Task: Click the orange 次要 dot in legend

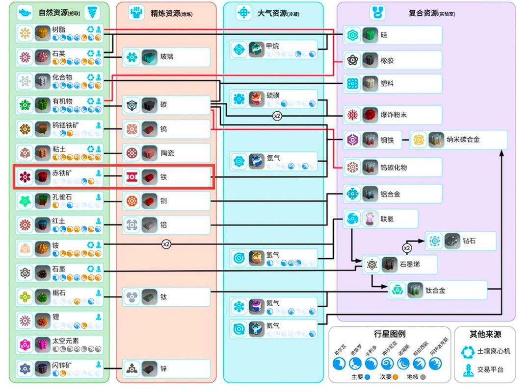Action: [x=395, y=377]
